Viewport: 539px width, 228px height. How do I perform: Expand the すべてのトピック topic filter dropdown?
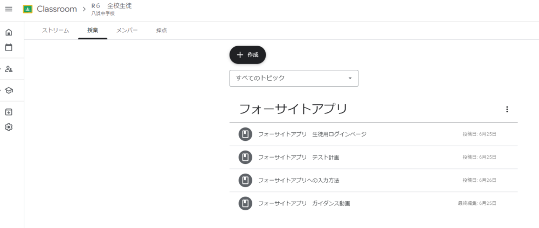tap(294, 78)
